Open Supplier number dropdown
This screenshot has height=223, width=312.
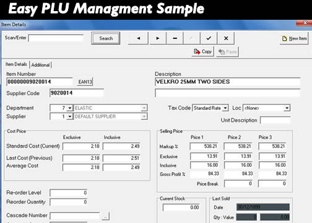[x=70, y=117]
